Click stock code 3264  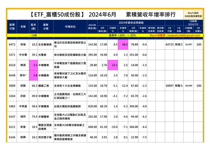coord(12,96)
